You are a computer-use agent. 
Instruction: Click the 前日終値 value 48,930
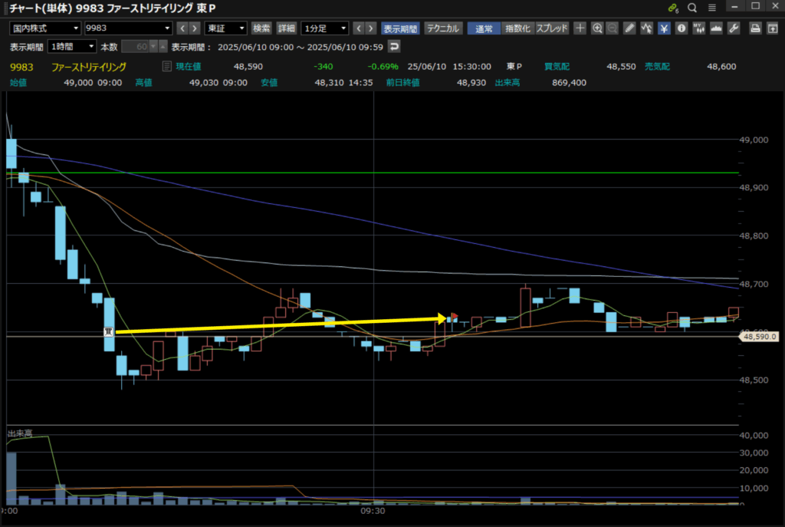(471, 83)
